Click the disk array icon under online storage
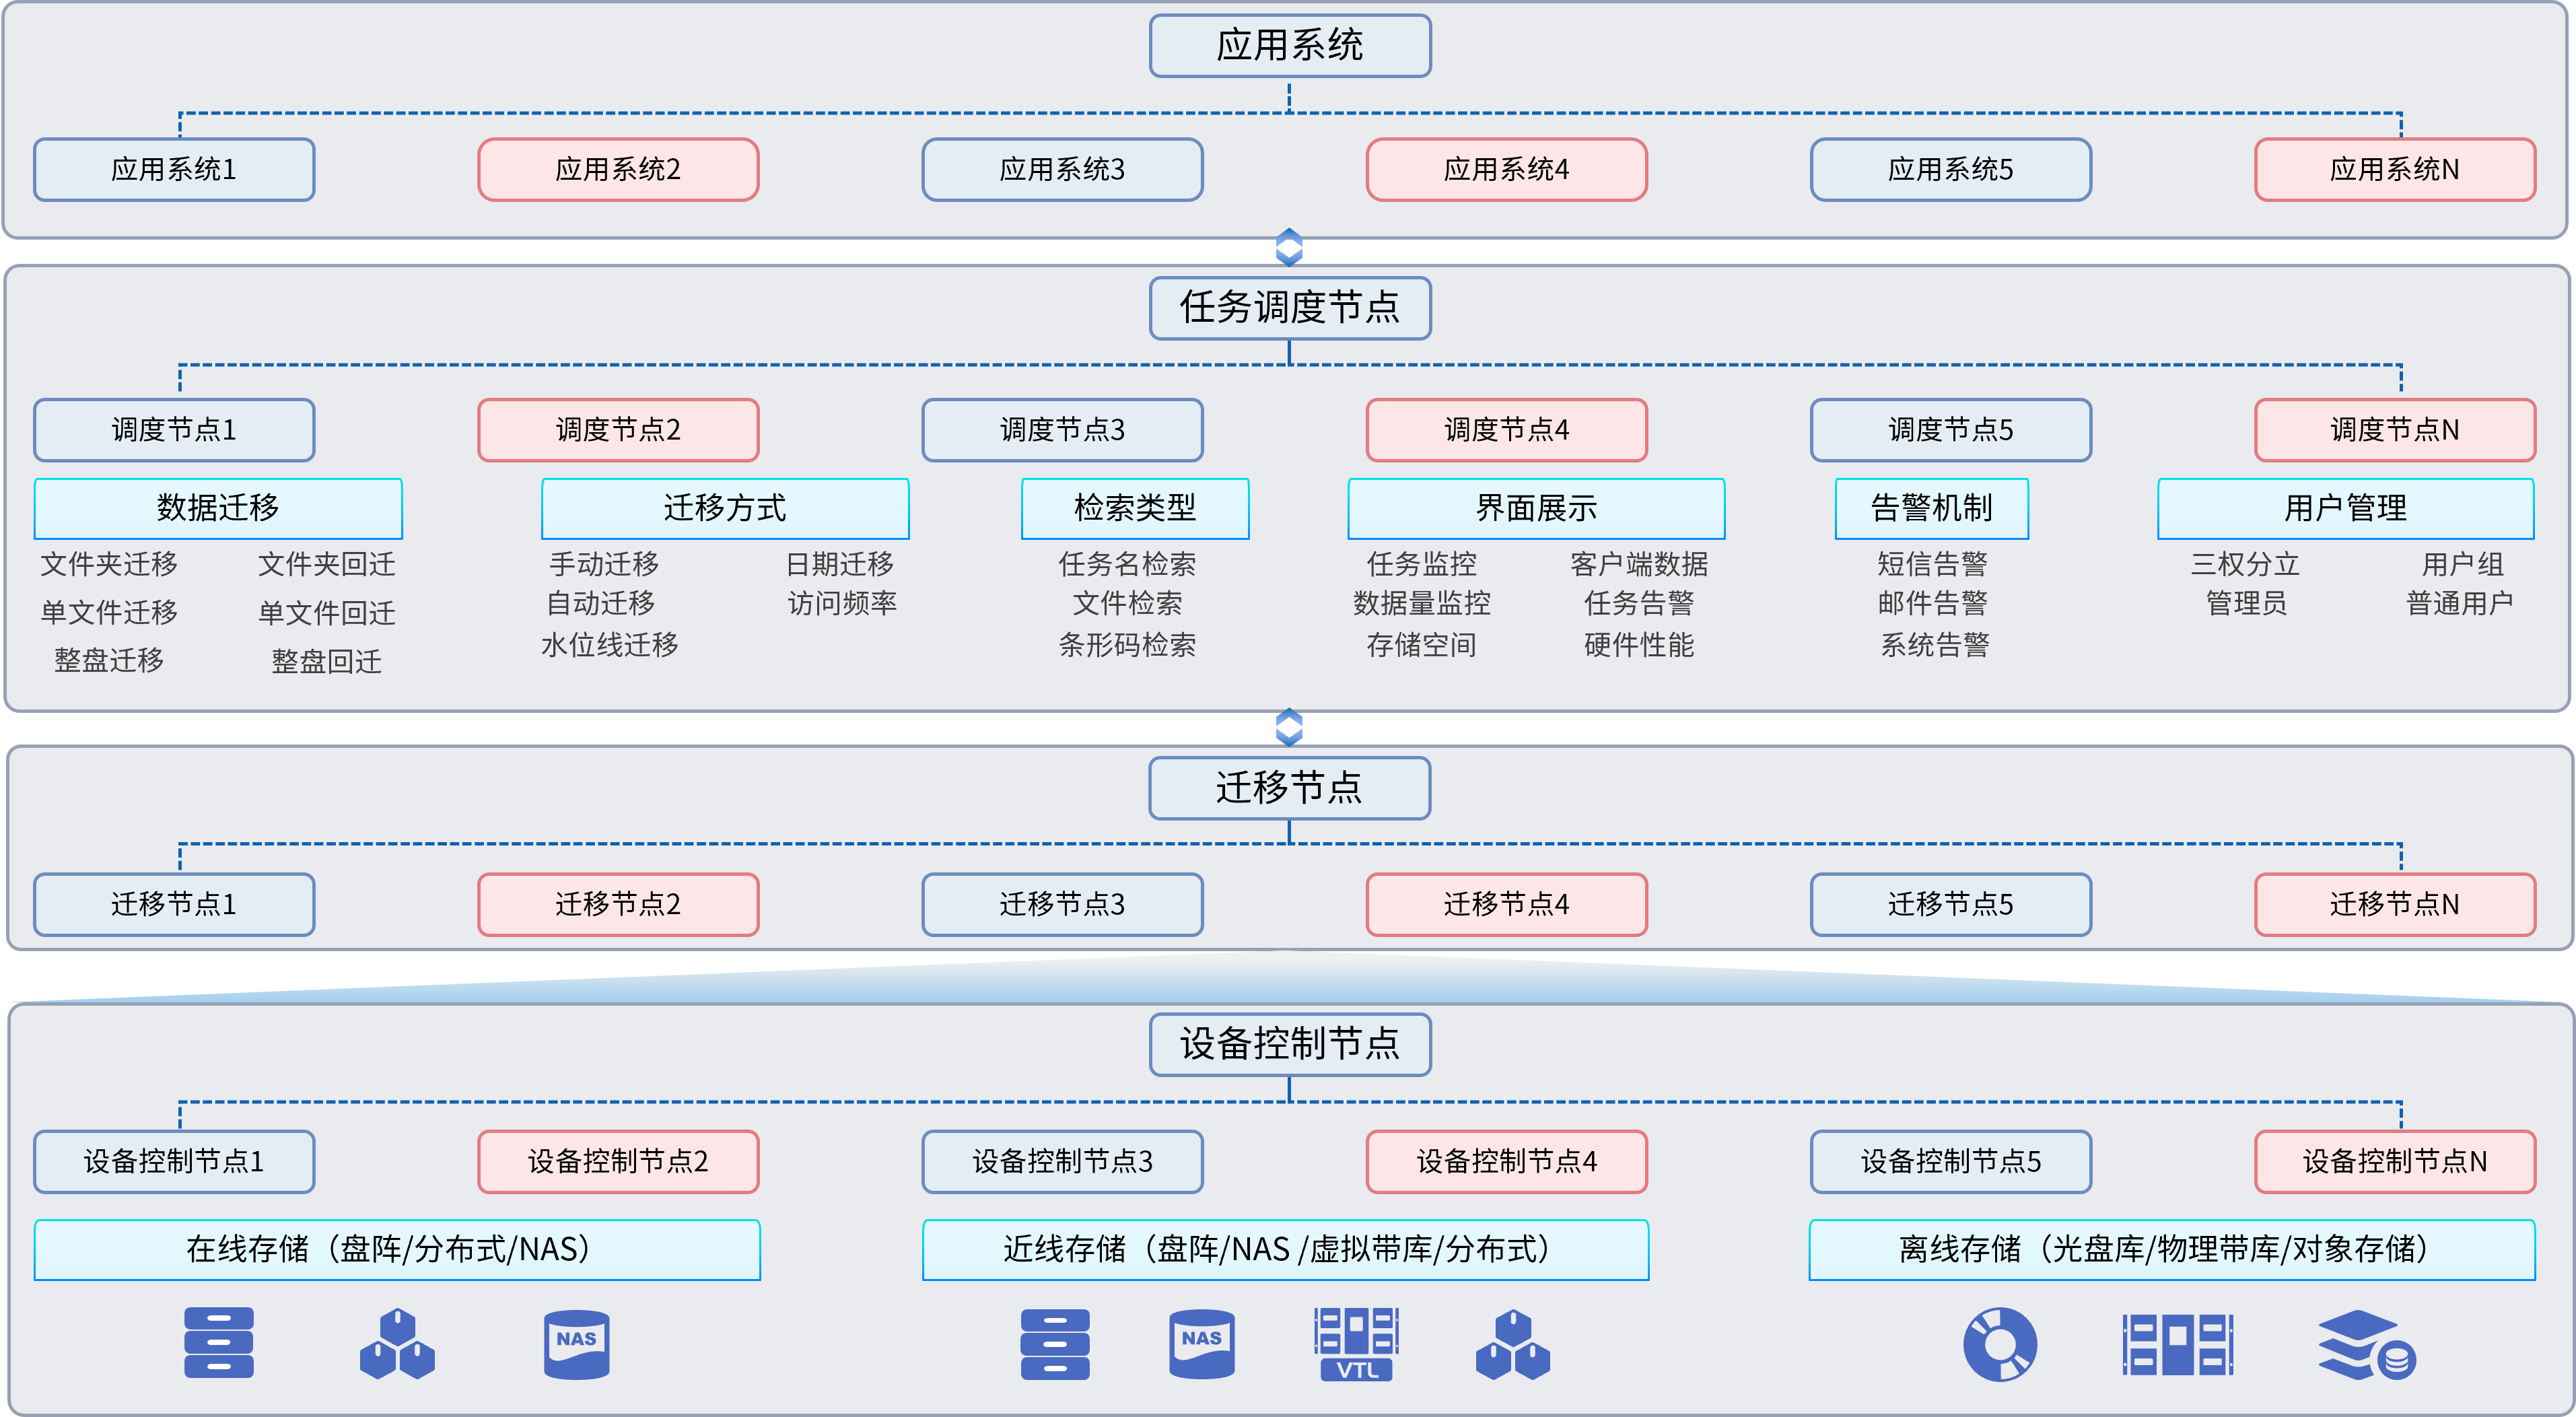Viewport: 2576px width, 1417px height. coord(219,1343)
